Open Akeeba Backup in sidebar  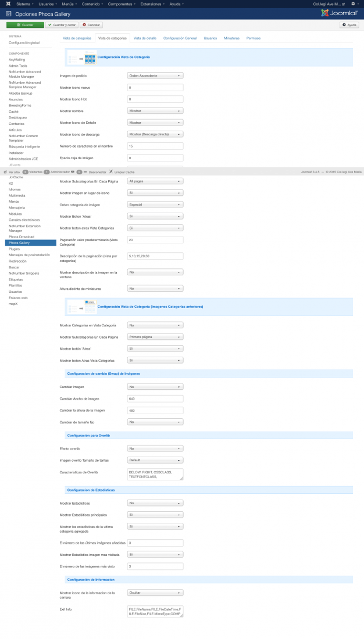(20, 94)
